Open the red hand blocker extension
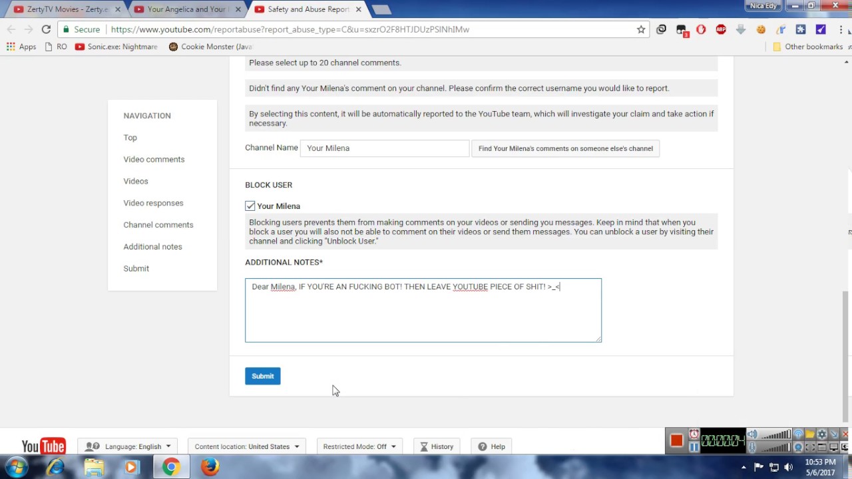Viewport: 852px width, 479px height. (x=701, y=29)
